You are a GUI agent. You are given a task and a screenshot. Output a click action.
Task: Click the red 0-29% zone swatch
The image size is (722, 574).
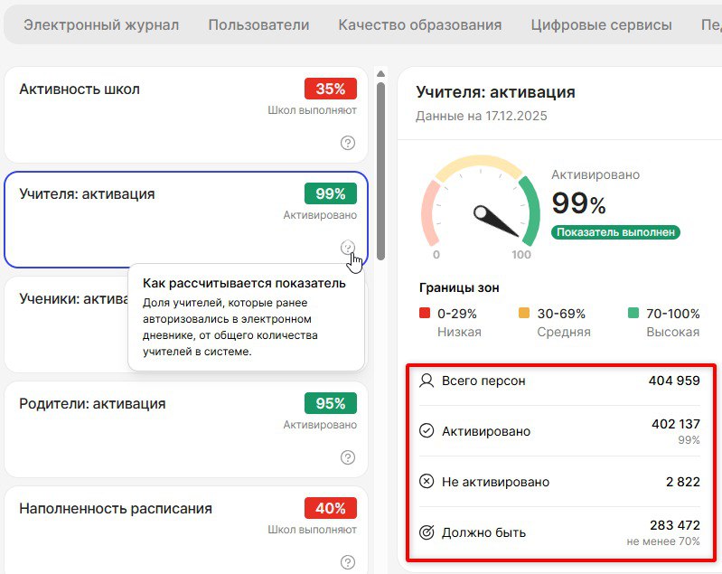click(x=425, y=314)
